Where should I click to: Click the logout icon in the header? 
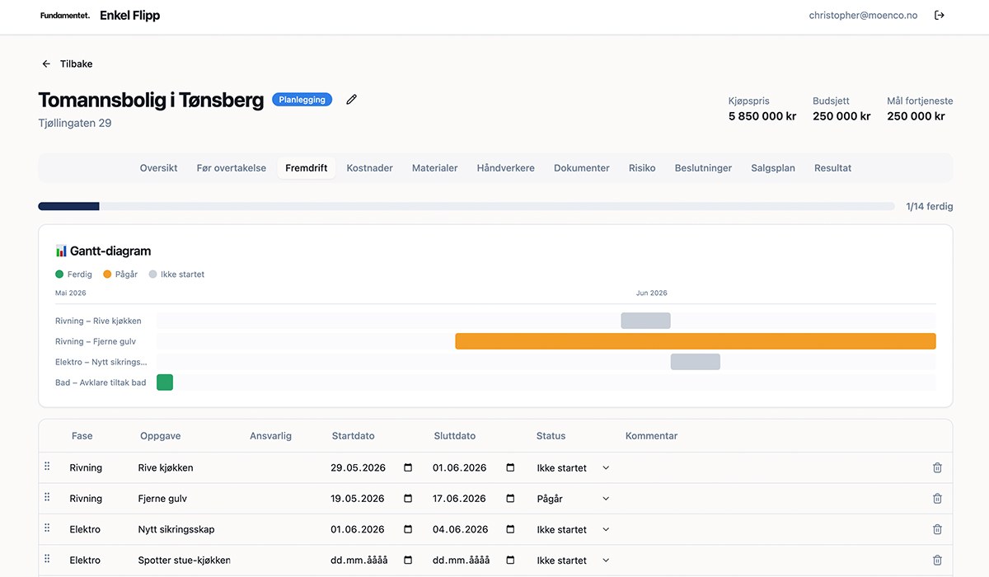tap(939, 15)
